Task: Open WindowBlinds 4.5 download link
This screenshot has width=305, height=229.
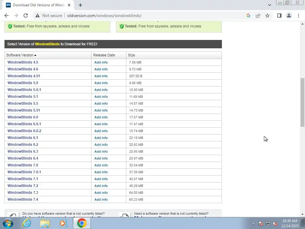Action: click(23, 62)
